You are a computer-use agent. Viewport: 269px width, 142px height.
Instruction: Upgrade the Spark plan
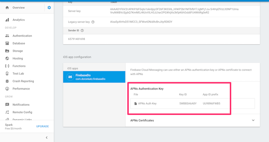(x=43, y=126)
